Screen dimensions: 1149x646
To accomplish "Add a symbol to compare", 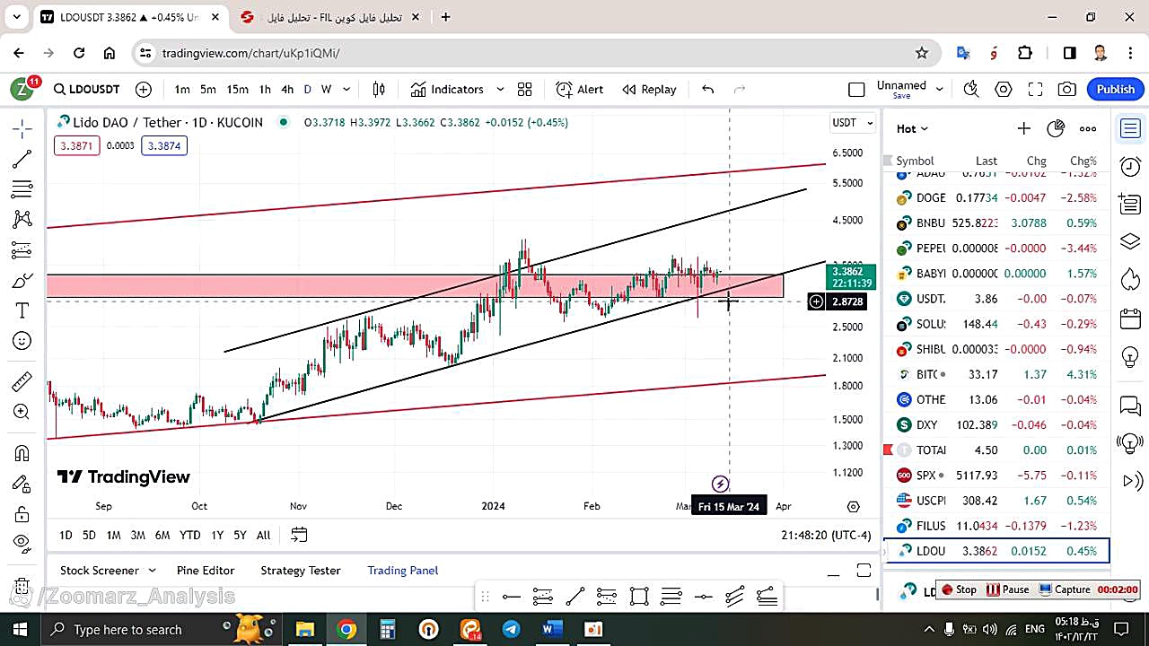I will 144,89.
